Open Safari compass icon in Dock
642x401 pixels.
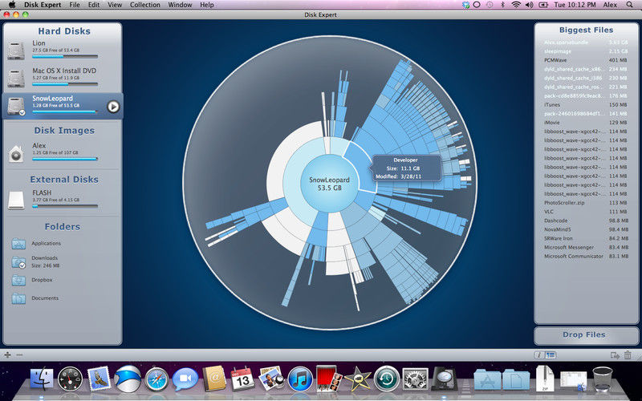pyautogui.click(x=156, y=379)
